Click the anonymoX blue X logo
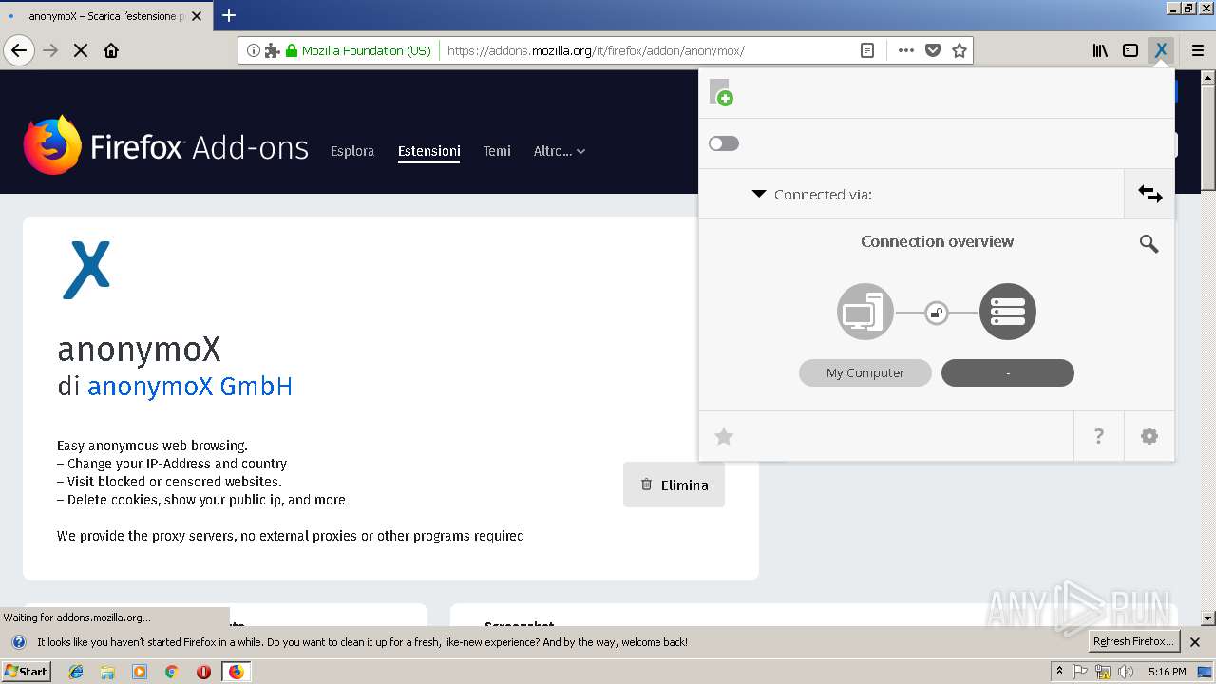This screenshot has width=1216, height=684. (x=86, y=270)
